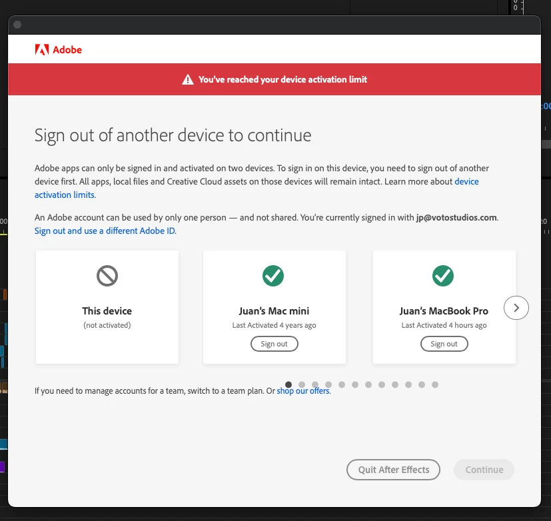
Task: Click the 'This device' card title
Action: (107, 311)
